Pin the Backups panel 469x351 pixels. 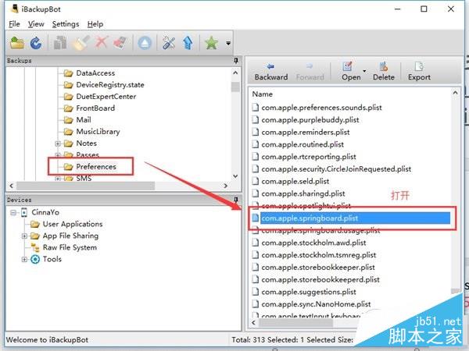tap(236, 61)
